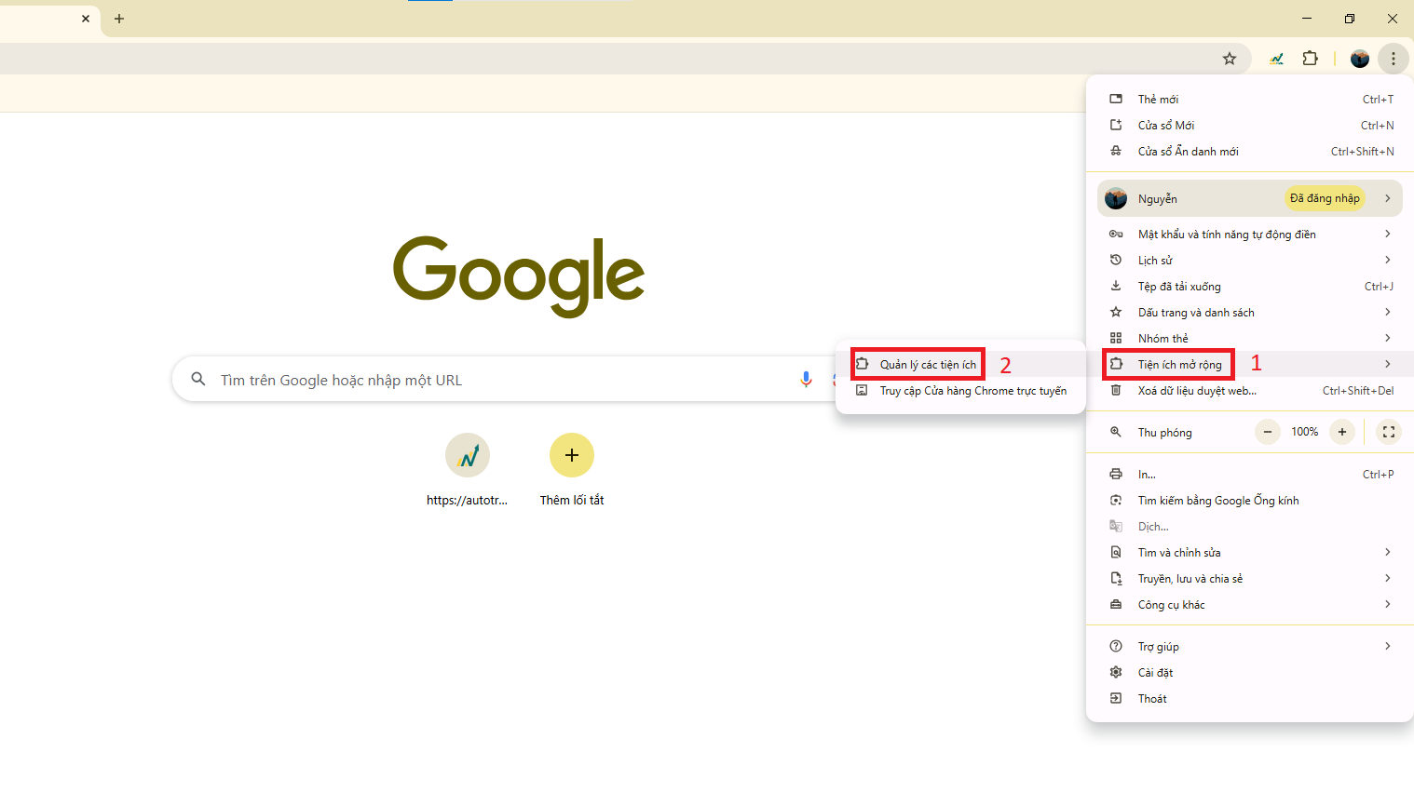Image resolution: width=1414 pixels, height=792 pixels.
Task: Expand Tiện ích mở rộng submenu
Action: tap(1250, 364)
